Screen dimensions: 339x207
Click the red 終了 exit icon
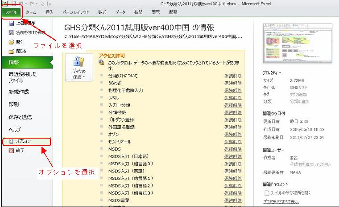point(11,151)
